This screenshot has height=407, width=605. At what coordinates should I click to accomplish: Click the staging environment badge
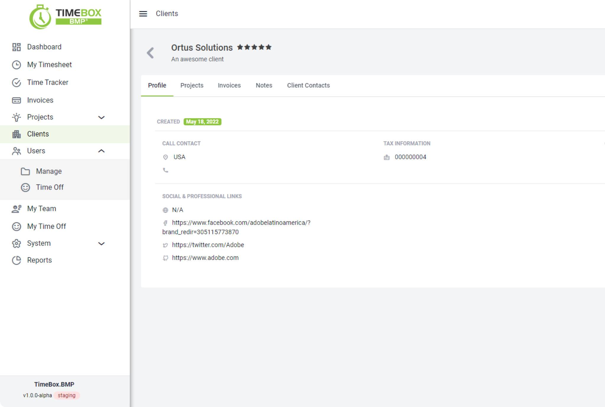pyautogui.click(x=66, y=395)
